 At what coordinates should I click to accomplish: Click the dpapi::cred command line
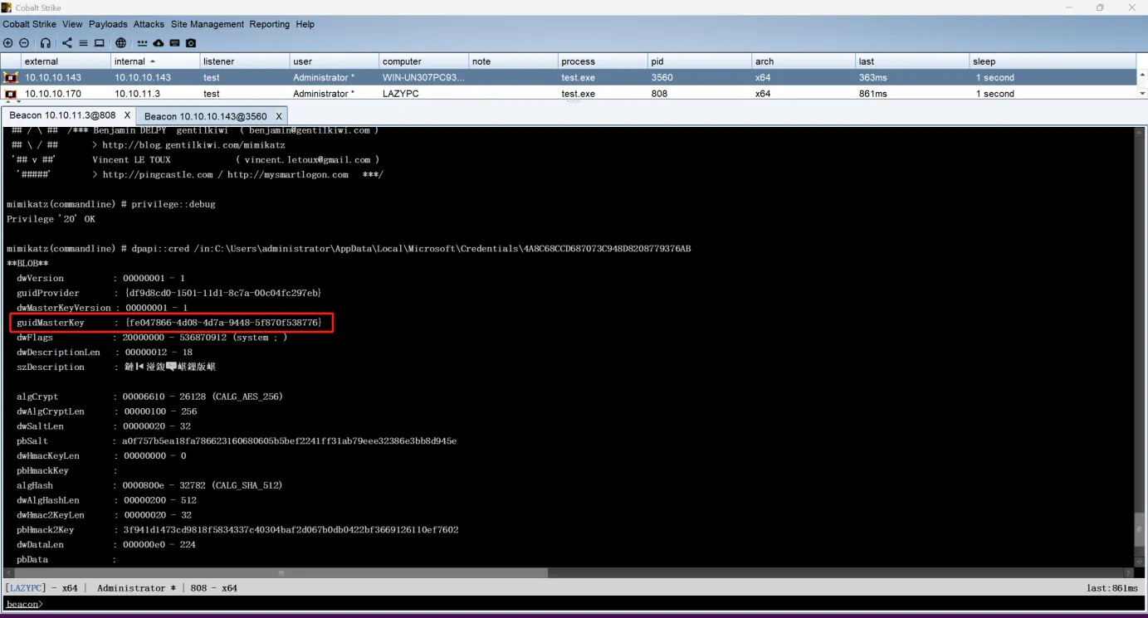pos(349,249)
